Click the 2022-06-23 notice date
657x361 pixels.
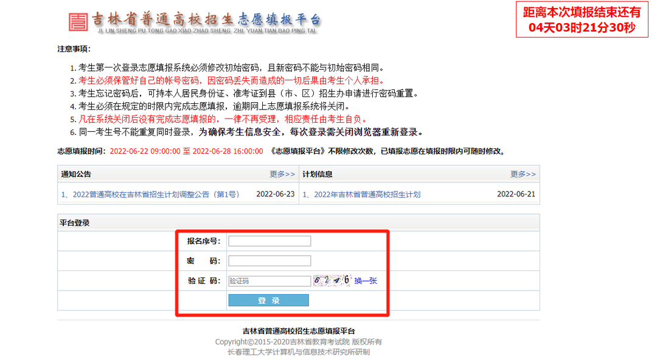pos(275,194)
